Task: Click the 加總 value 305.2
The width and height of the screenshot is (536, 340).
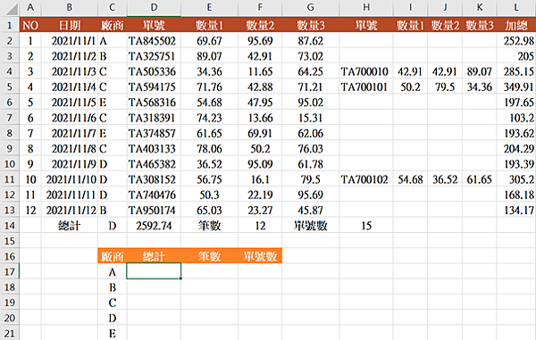Action: coord(516,179)
